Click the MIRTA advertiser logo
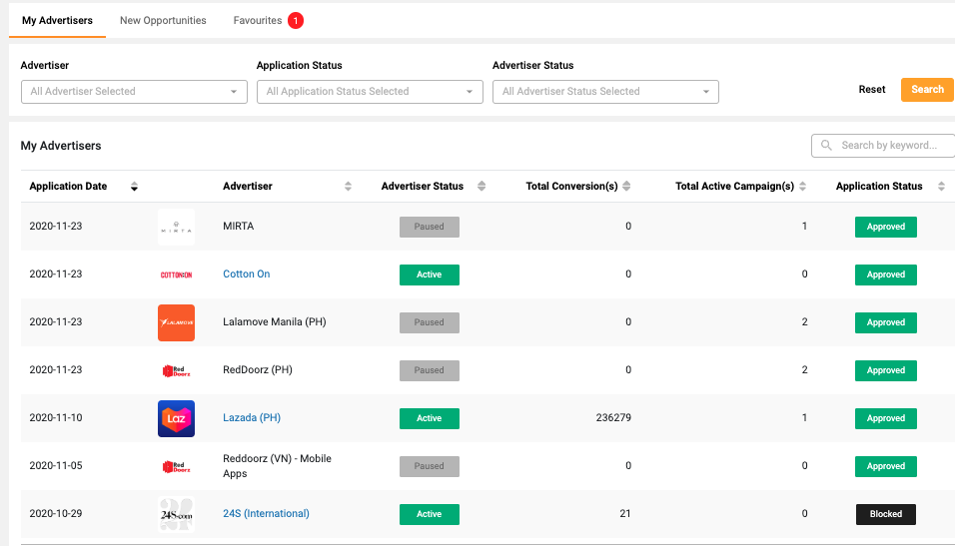This screenshot has width=955, height=546. 176,227
